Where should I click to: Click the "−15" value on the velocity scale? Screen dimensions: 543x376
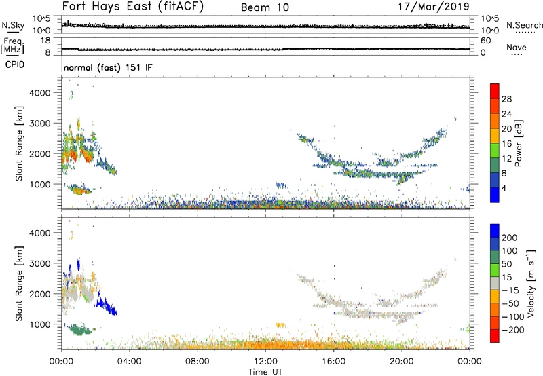[x=510, y=290]
